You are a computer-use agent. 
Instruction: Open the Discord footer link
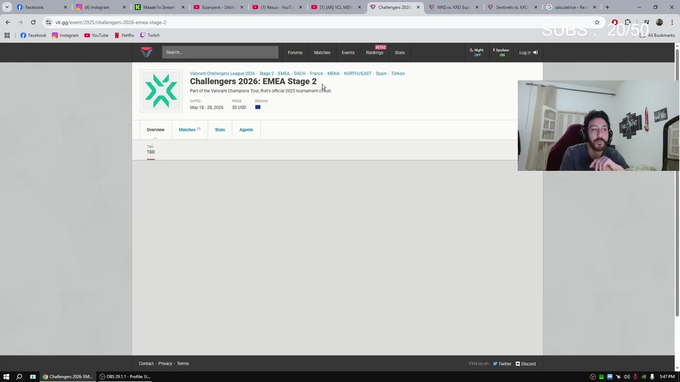pyautogui.click(x=526, y=363)
